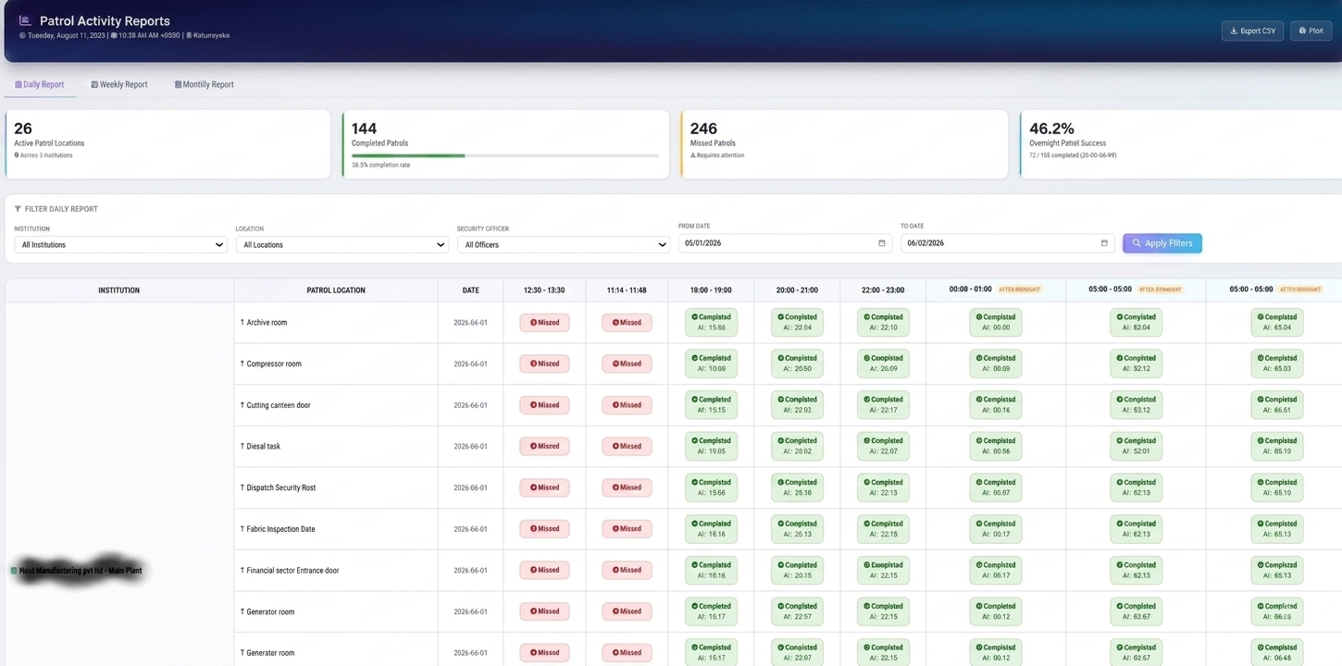Click the 18:00 - 19:00 column header
Screen dimensions: 1342x666
click(x=711, y=290)
